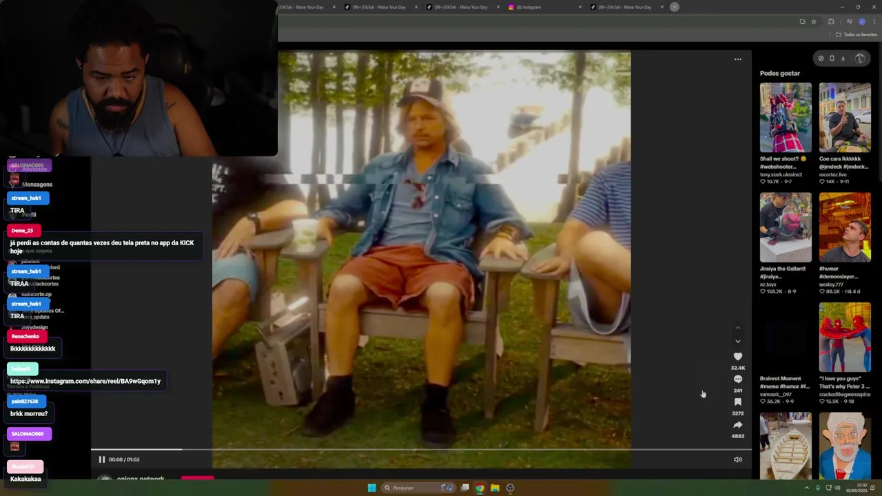Open the three-dots more options menu

(x=738, y=59)
